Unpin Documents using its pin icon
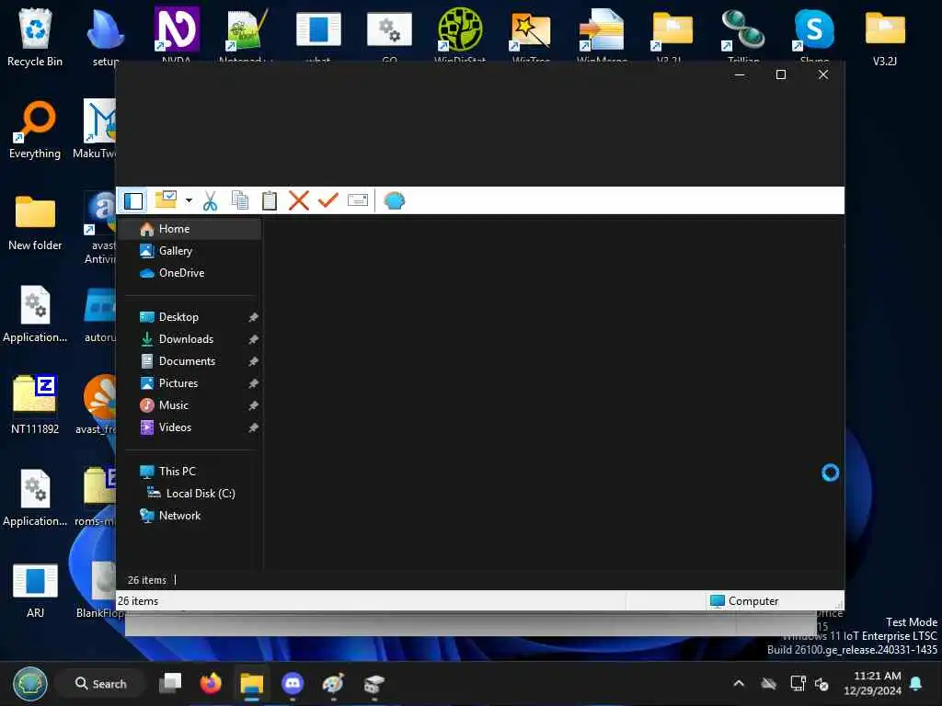This screenshot has height=706, width=942. 254,361
